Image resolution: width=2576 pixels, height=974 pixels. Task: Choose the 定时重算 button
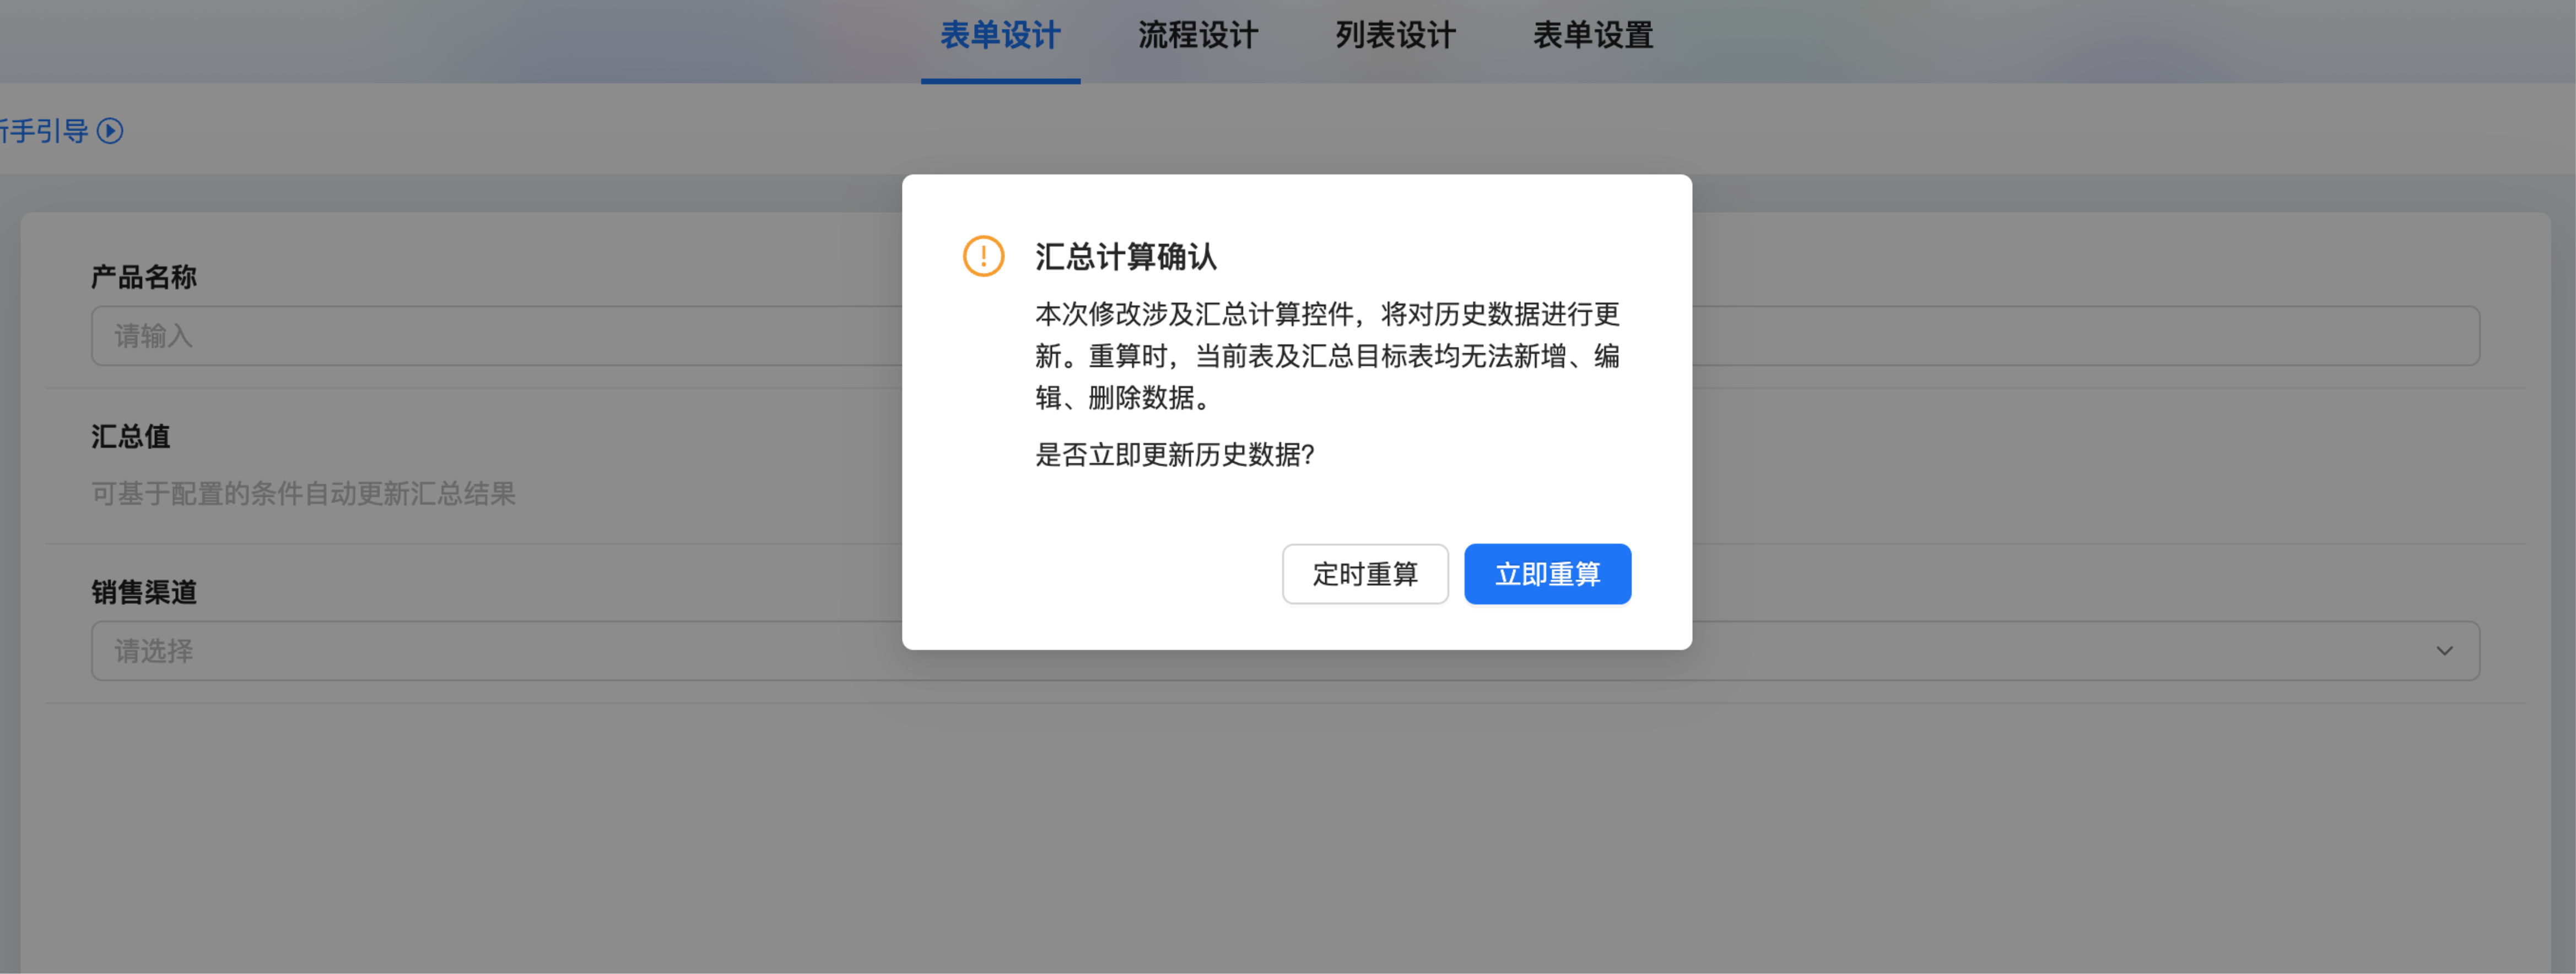click(x=1365, y=574)
